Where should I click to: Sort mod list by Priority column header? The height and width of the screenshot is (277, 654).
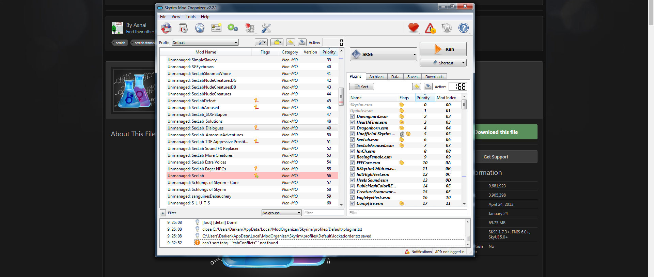[x=329, y=52]
